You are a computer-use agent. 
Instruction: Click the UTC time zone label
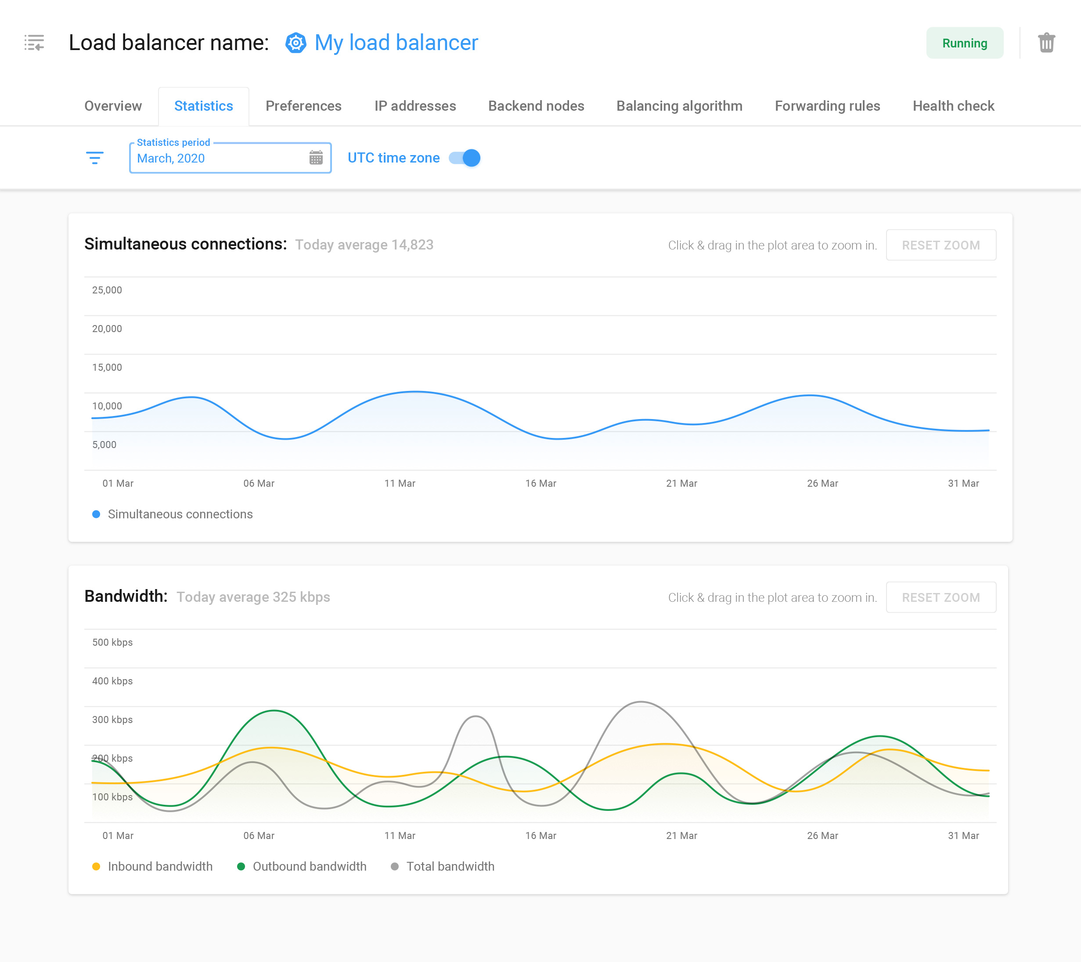[x=393, y=158]
